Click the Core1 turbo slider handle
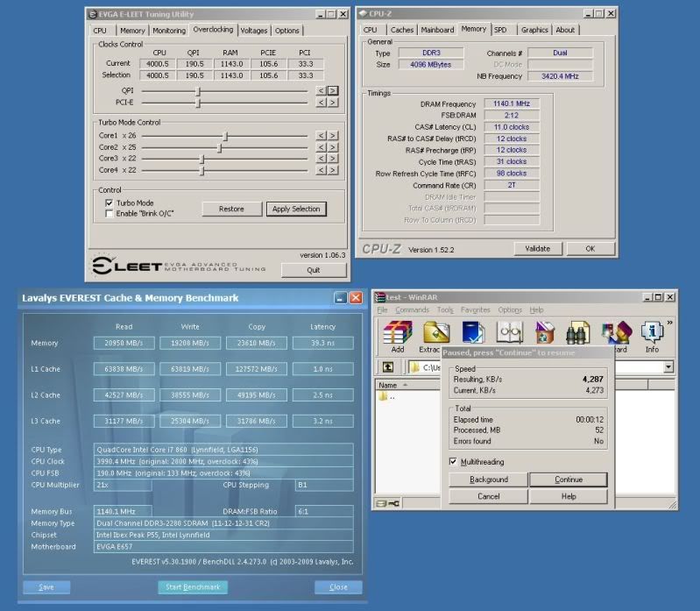This screenshot has width=700, height=611. tap(226, 136)
